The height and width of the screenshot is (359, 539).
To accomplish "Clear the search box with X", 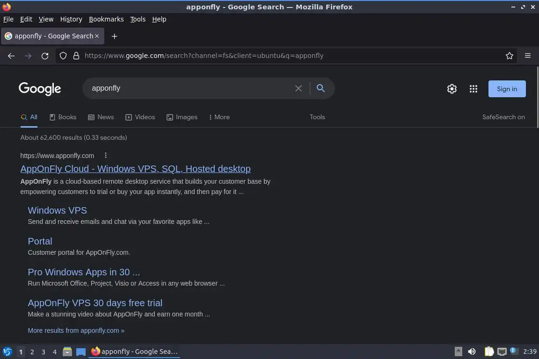I will point(299,88).
